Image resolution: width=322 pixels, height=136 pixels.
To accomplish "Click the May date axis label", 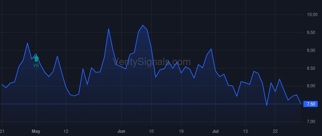I will [36, 131].
